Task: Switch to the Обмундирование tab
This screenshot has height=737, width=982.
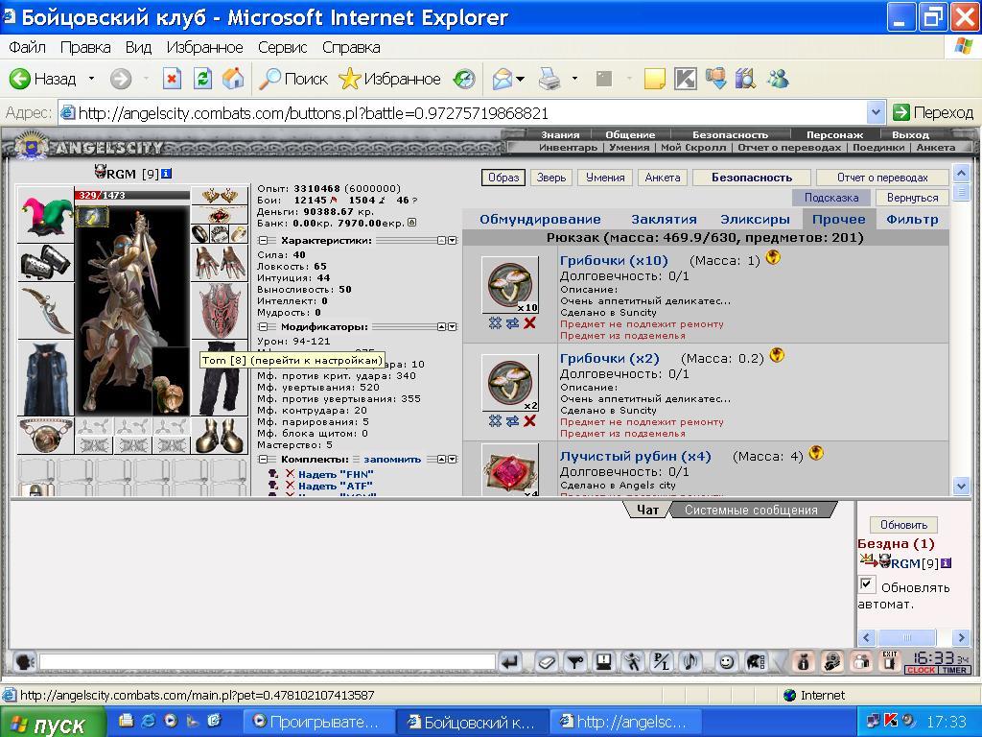Action: (x=540, y=220)
